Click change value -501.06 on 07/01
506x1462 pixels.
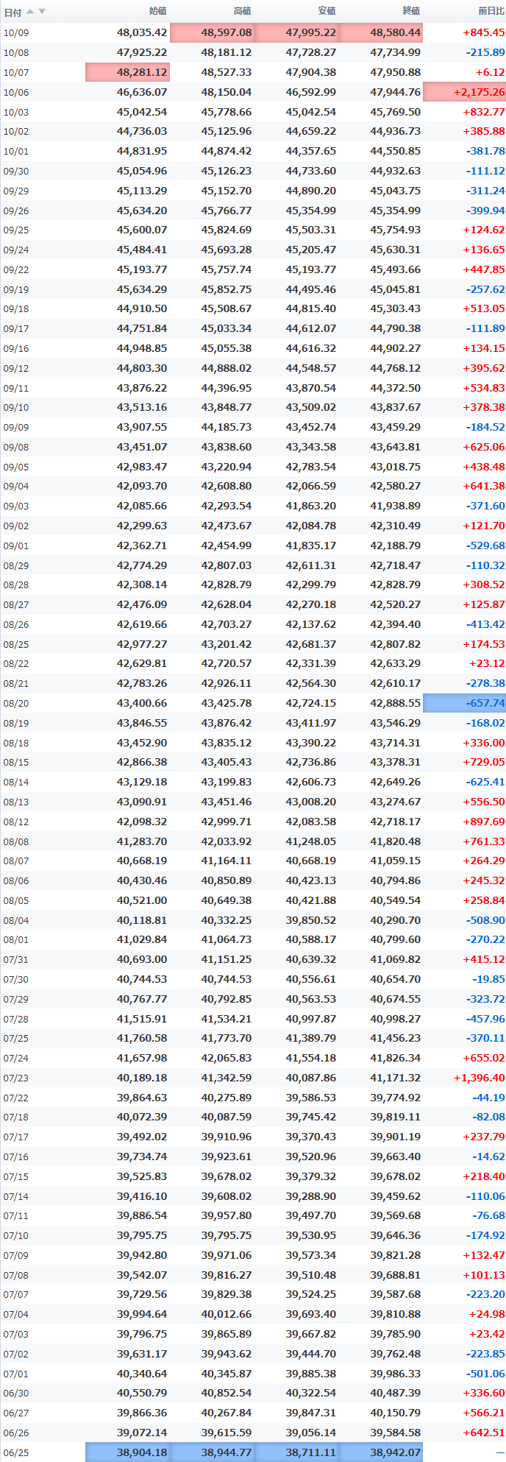485,1374
